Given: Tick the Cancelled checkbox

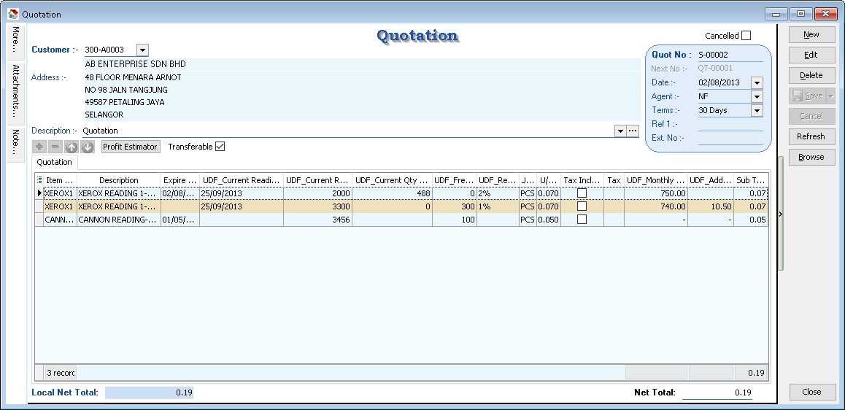Looking at the screenshot, I should [746, 36].
